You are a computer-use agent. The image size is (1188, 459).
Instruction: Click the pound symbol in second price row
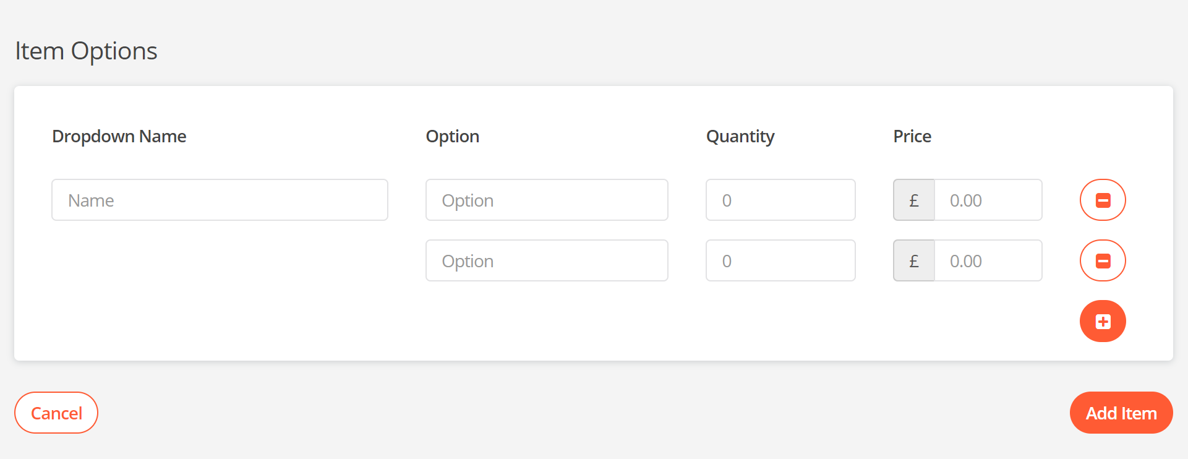[x=913, y=260]
